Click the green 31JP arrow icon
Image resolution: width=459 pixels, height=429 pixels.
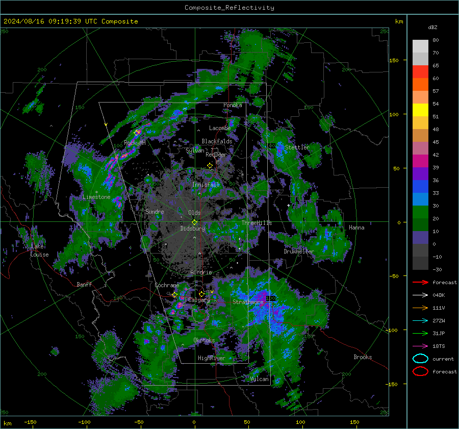pos(420,333)
